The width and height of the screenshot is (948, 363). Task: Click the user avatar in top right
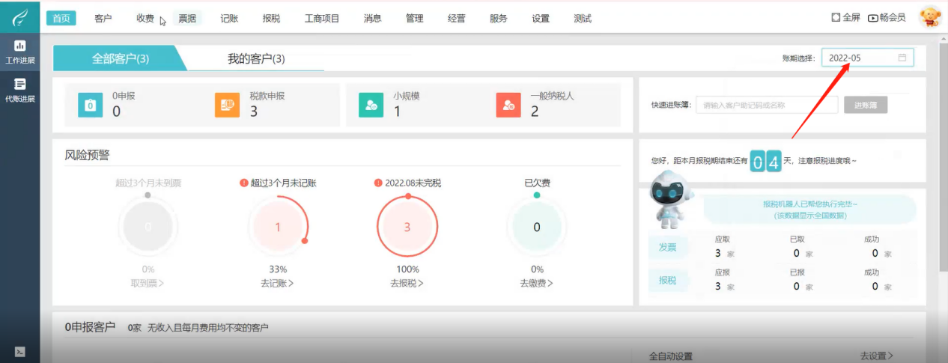[x=929, y=17]
